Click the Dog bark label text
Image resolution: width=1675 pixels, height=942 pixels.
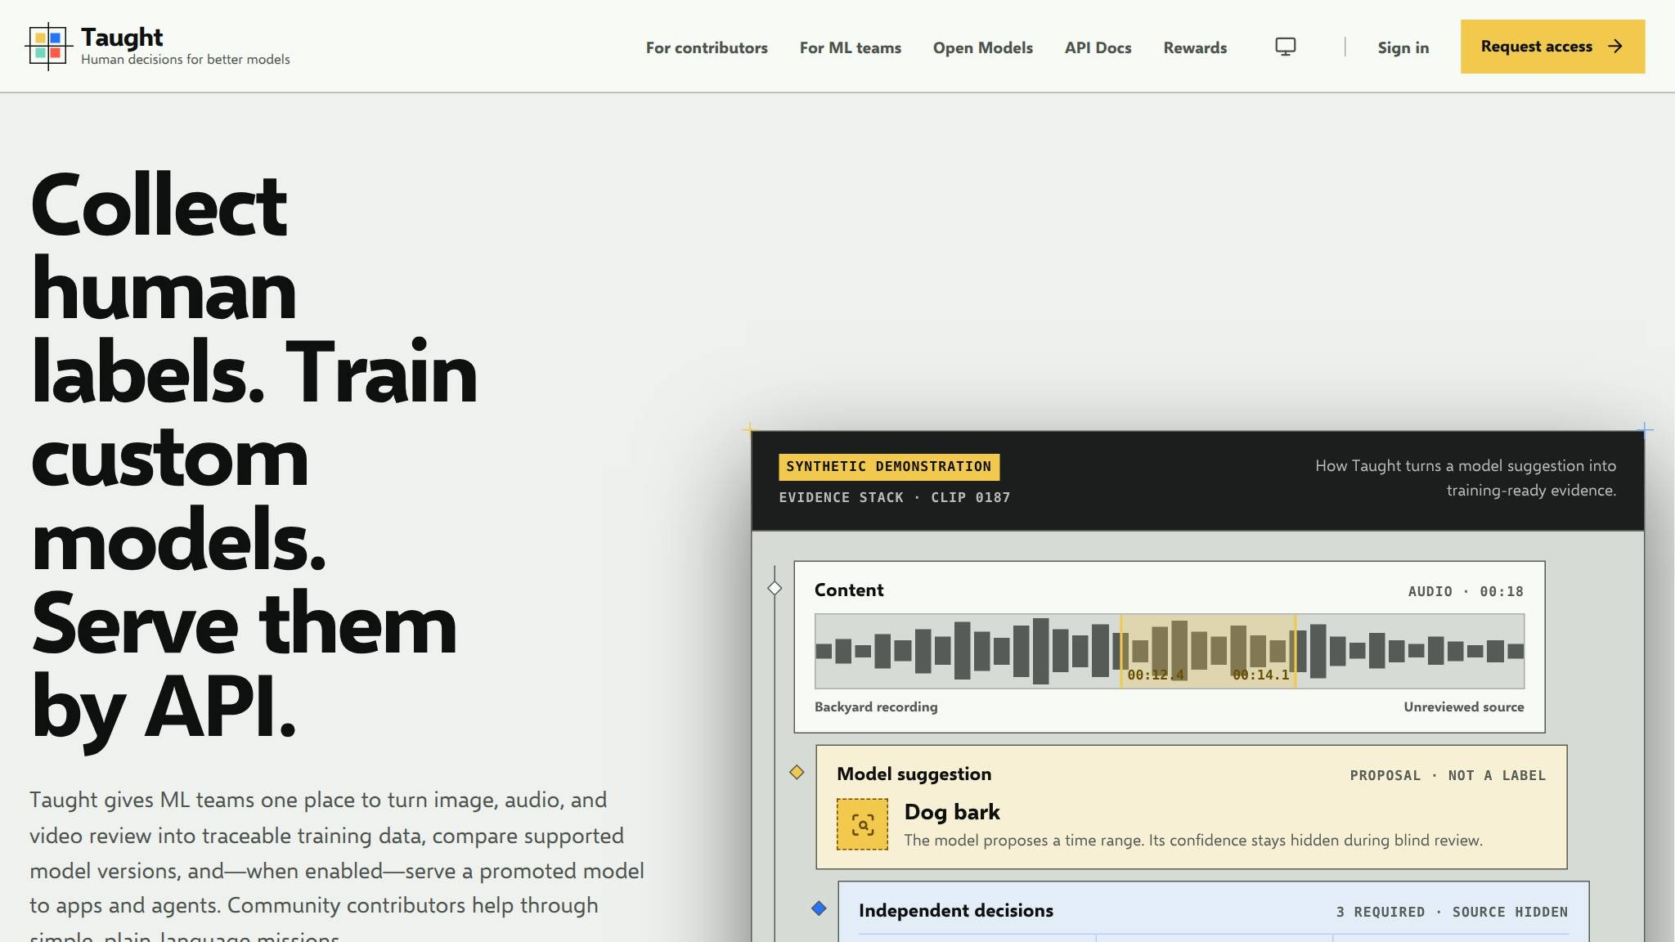(952, 812)
